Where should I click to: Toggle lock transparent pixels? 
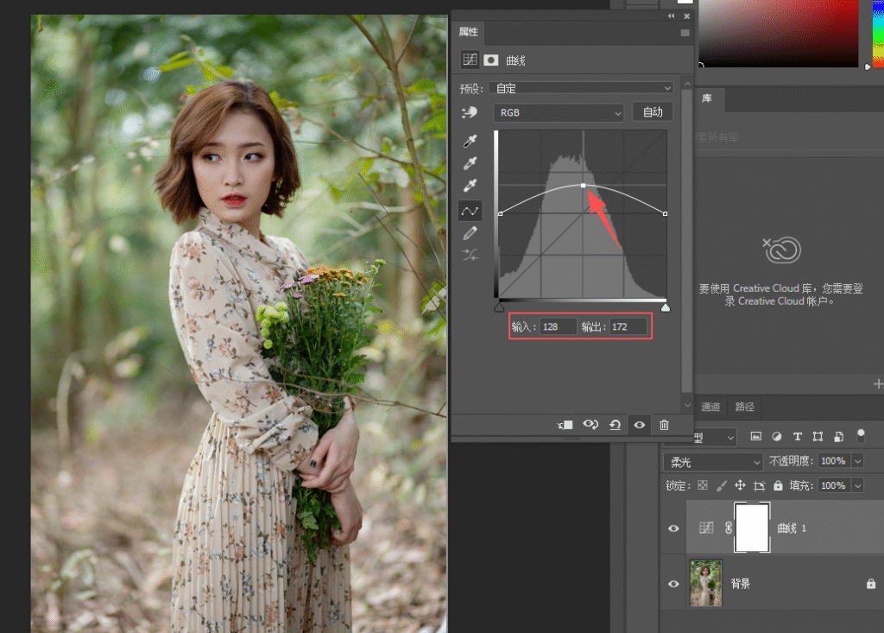pyautogui.click(x=703, y=485)
